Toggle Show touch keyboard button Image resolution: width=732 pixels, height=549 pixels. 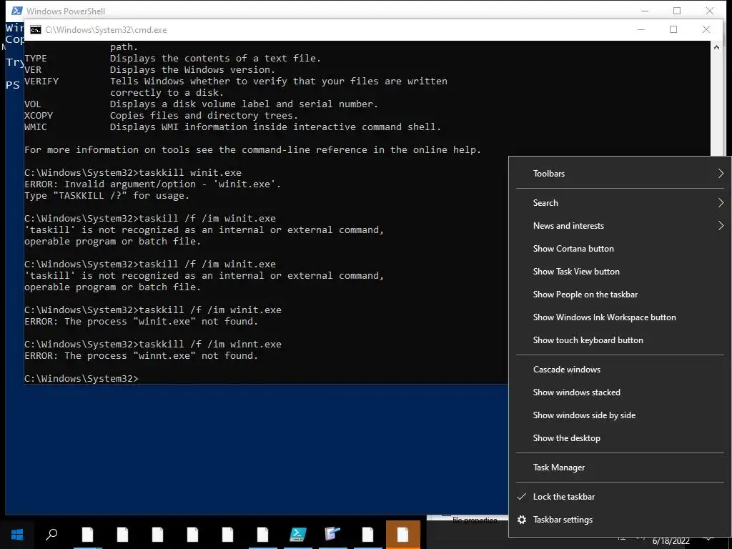click(x=620, y=340)
